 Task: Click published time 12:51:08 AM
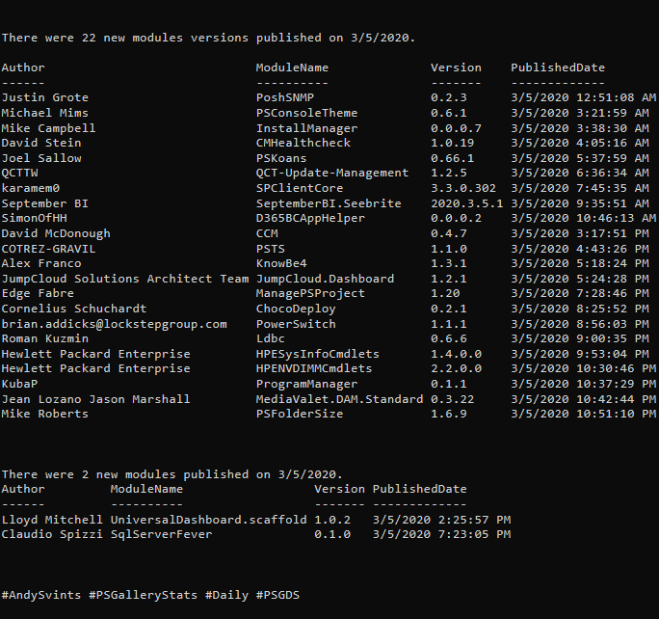pos(616,97)
